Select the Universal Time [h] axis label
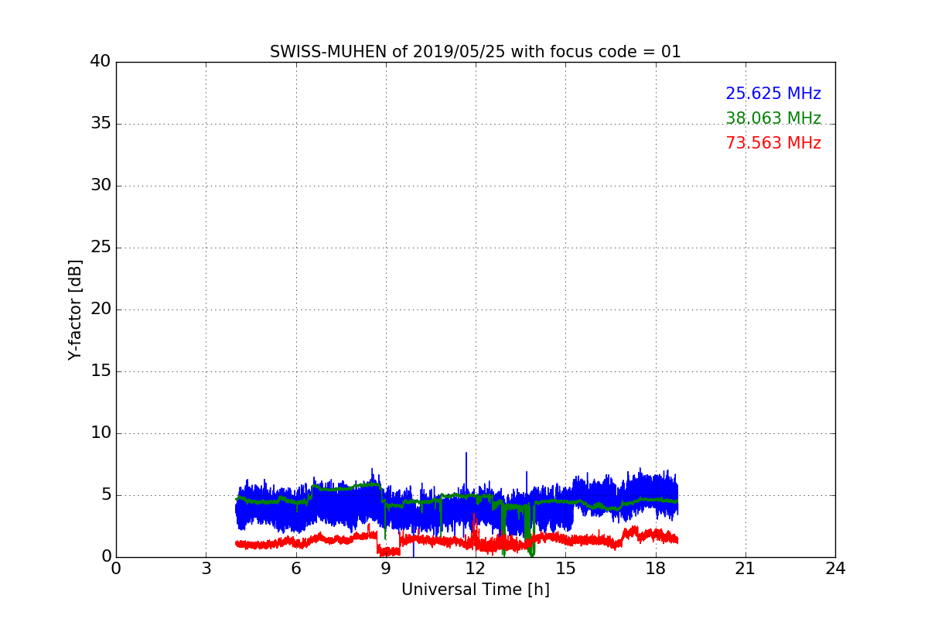The image size is (928, 619). coord(475,590)
